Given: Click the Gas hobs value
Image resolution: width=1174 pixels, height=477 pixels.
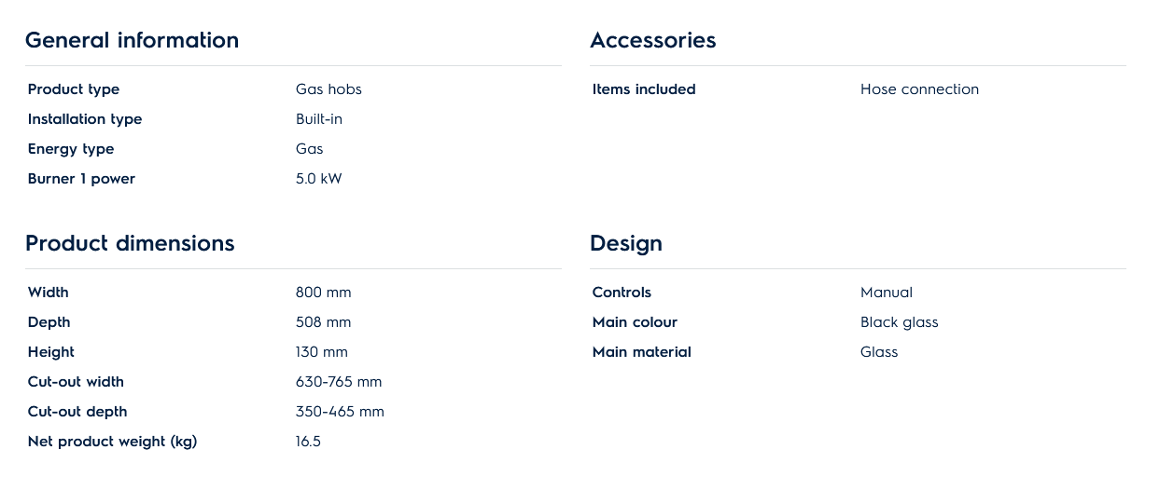Looking at the screenshot, I should (x=328, y=89).
